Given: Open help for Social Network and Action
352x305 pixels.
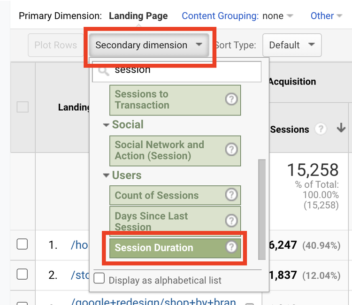Looking at the screenshot, I should click(x=231, y=150).
